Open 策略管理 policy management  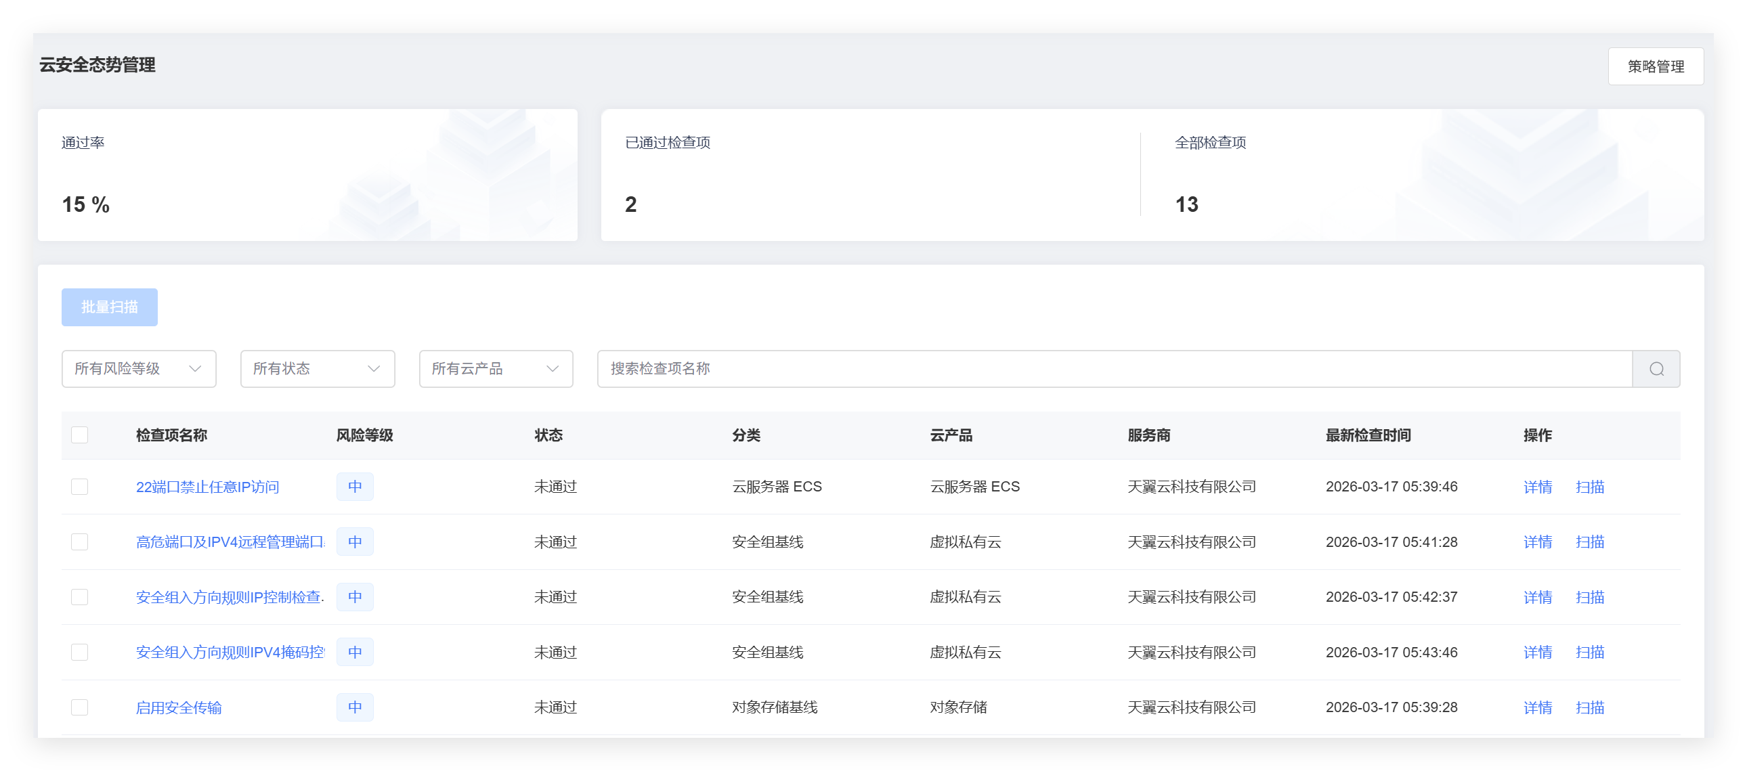[x=1656, y=66]
